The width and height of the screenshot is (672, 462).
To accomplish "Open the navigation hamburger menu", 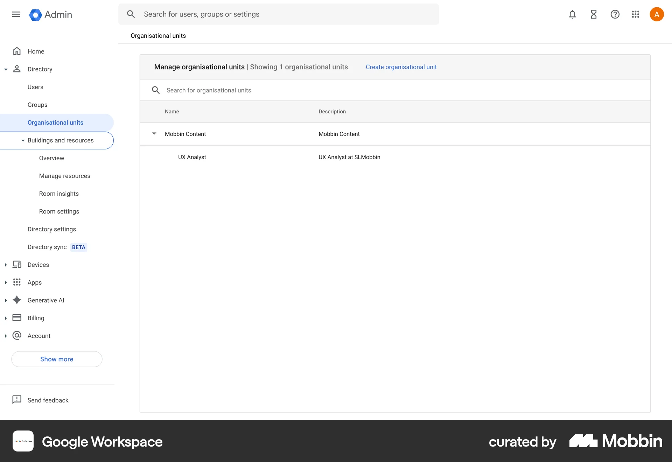I will pyautogui.click(x=16, y=14).
